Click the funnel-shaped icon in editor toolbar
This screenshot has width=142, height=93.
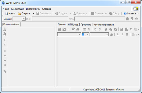point(131,29)
